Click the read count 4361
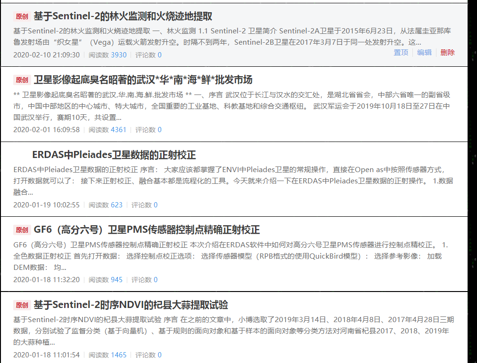The width and height of the screenshot is (477, 363). click(x=119, y=130)
